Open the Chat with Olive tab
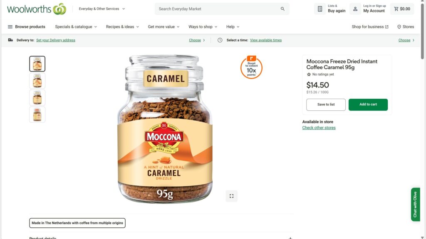The image size is (426, 239). pyautogui.click(x=415, y=205)
